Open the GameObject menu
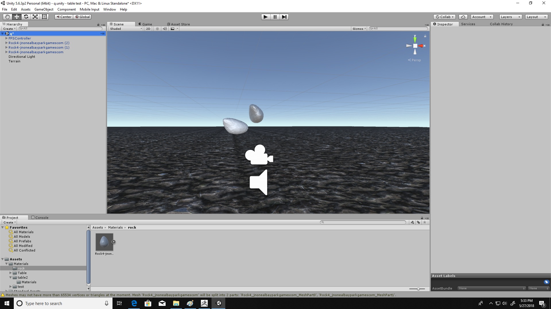Image resolution: width=551 pixels, height=309 pixels. pos(44,9)
